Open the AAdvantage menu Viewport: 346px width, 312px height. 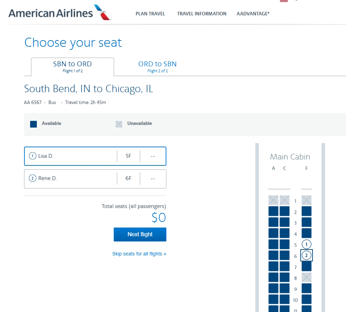(253, 14)
